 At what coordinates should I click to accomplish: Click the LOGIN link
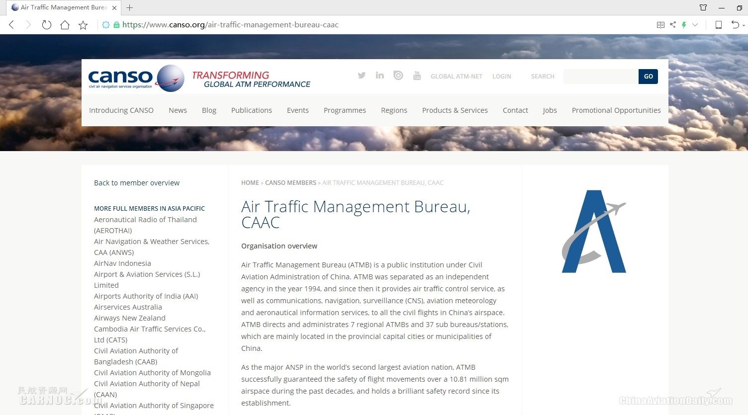[x=502, y=77]
